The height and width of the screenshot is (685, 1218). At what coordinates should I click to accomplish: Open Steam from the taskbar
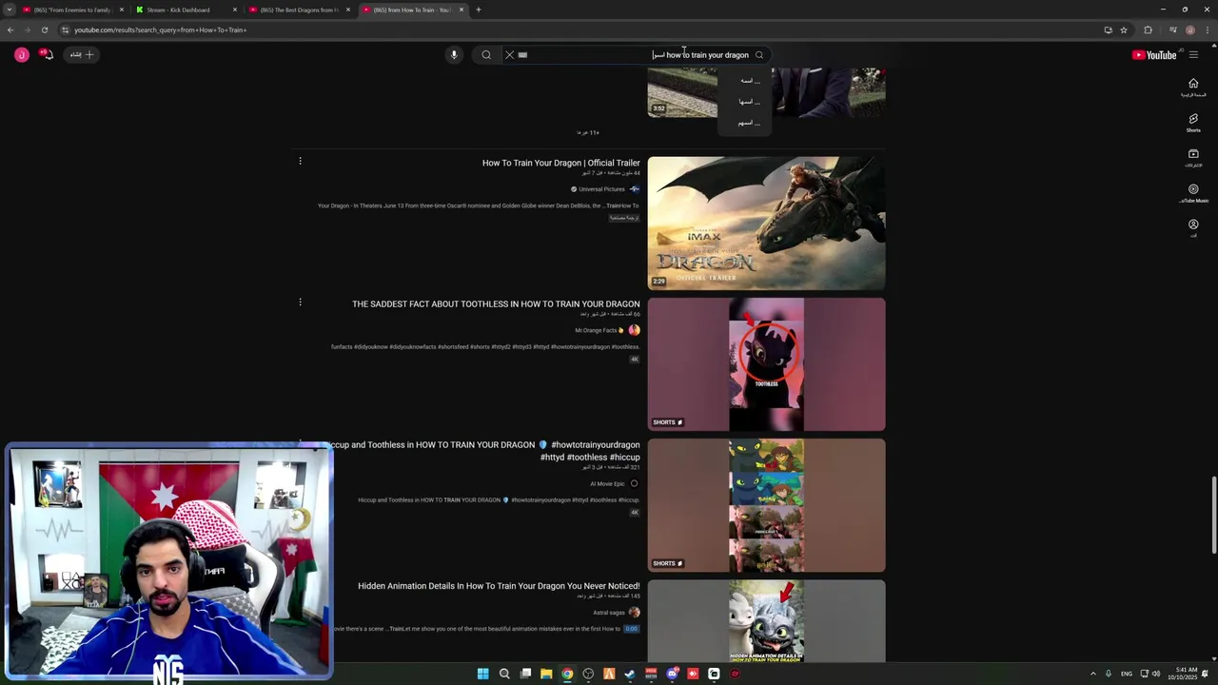[630, 674]
